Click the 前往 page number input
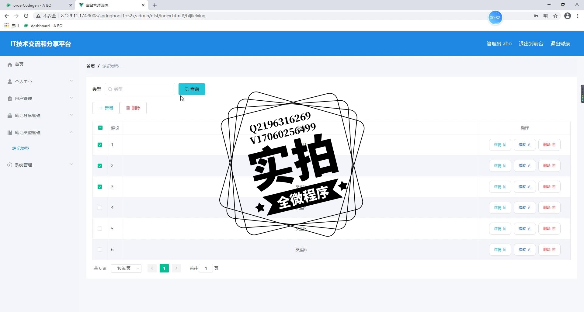Screen dimensions: 584x312 206,268
